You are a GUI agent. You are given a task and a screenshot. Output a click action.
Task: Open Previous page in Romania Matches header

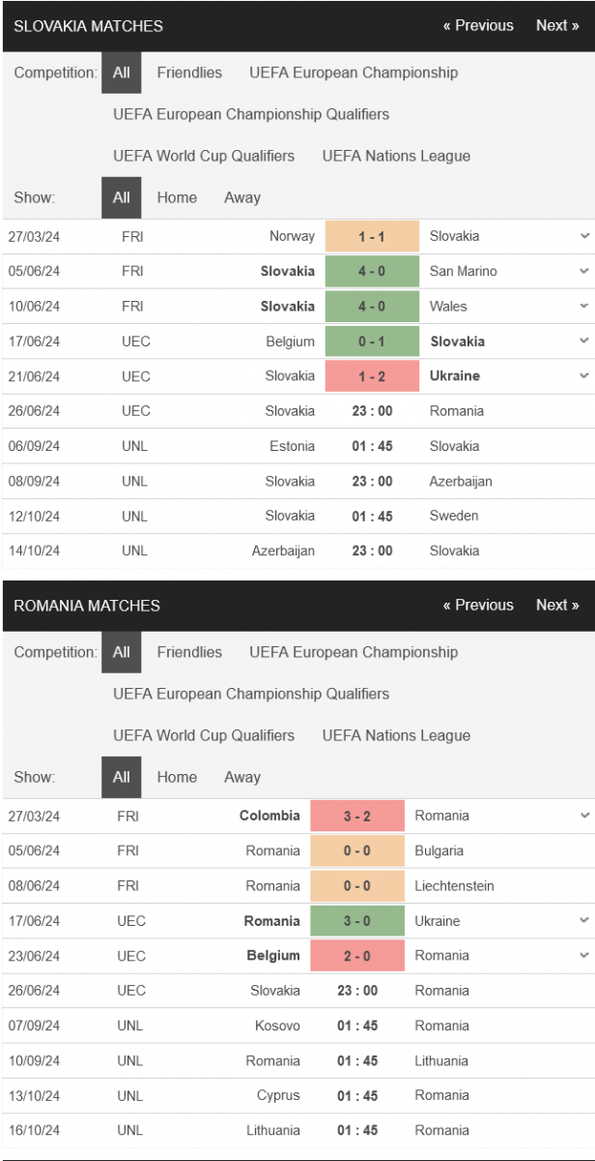[x=478, y=606]
